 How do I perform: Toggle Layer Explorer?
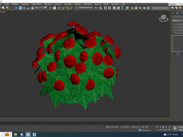point(109,8)
